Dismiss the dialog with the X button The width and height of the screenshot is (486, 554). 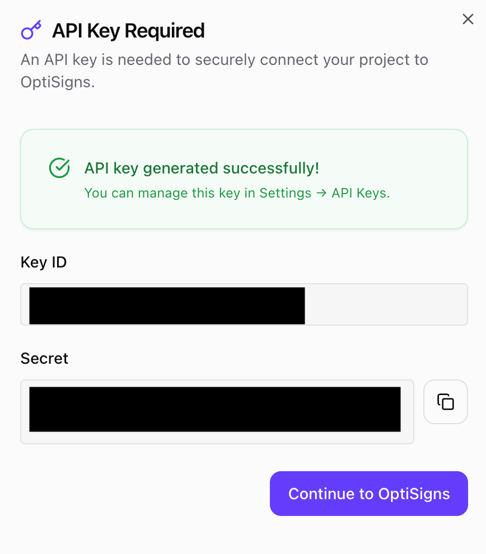(468, 18)
